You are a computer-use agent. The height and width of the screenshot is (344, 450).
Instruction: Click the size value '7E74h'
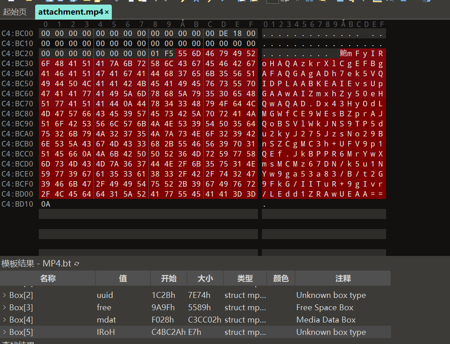click(x=199, y=295)
